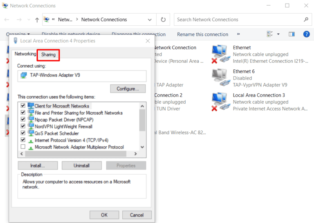This screenshot has height=223, width=314.
Task: Open recent locations dropdown arrow
Action: point(29,20)
